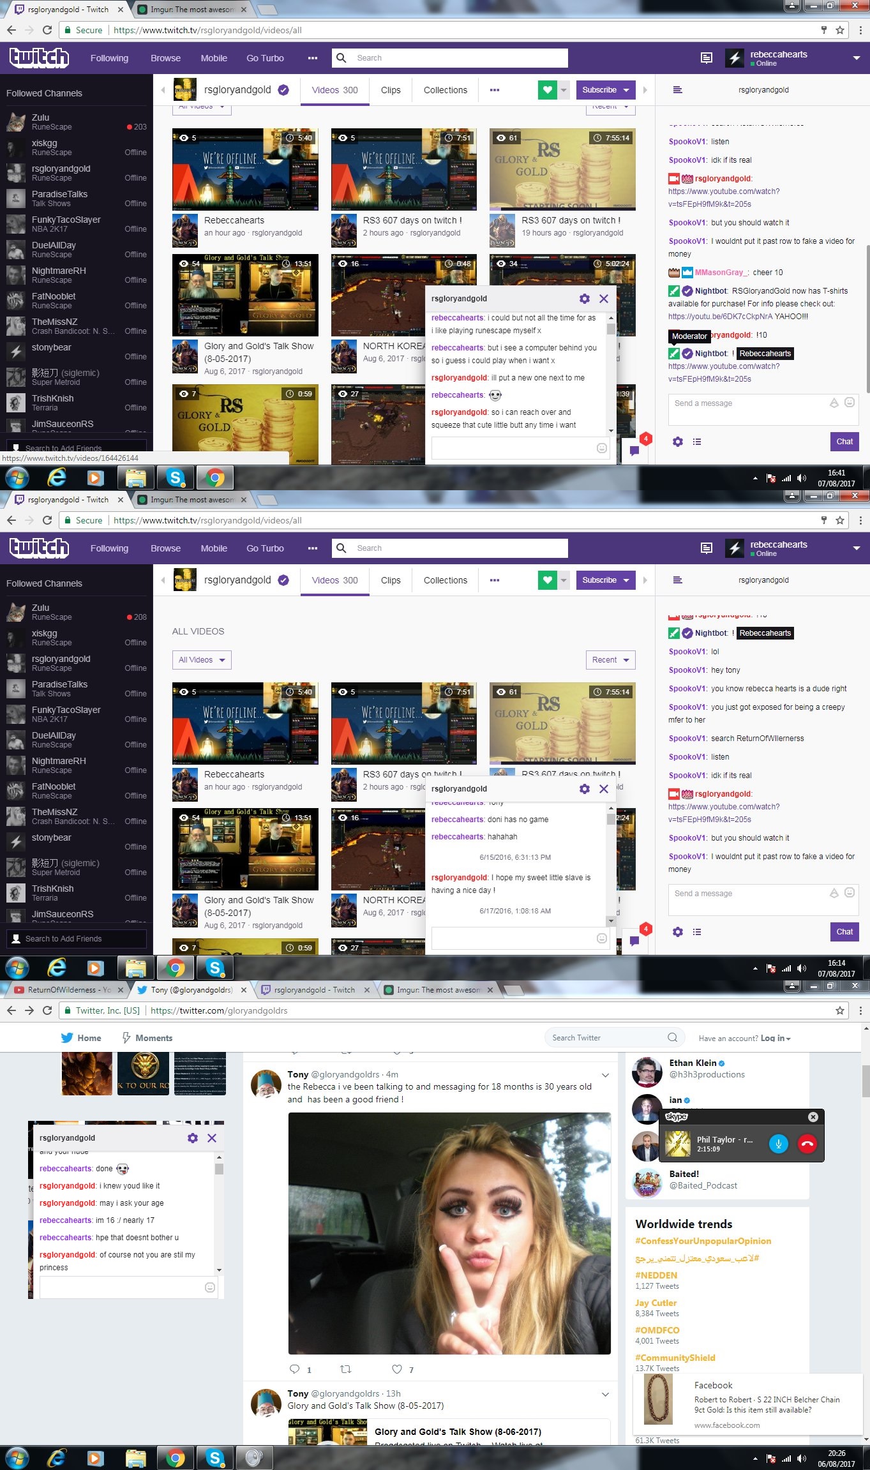Screen dimensions: 870x1470
Task: Open the Zulu channel showing 203 viewers
Action: tap(77, 122)
